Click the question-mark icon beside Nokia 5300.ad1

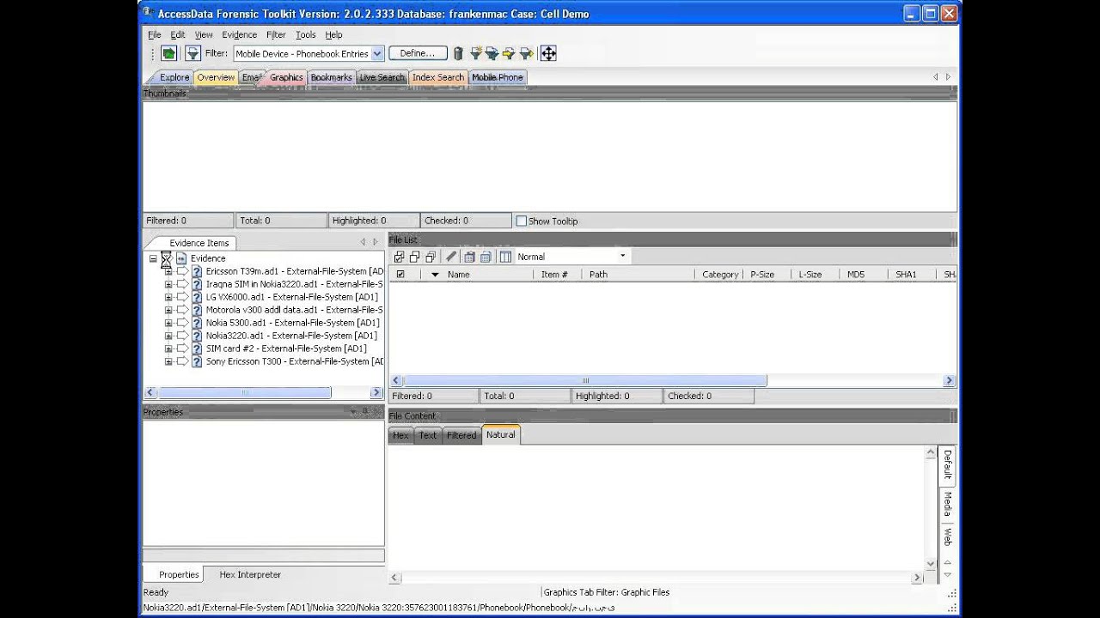tap(197, 323)
